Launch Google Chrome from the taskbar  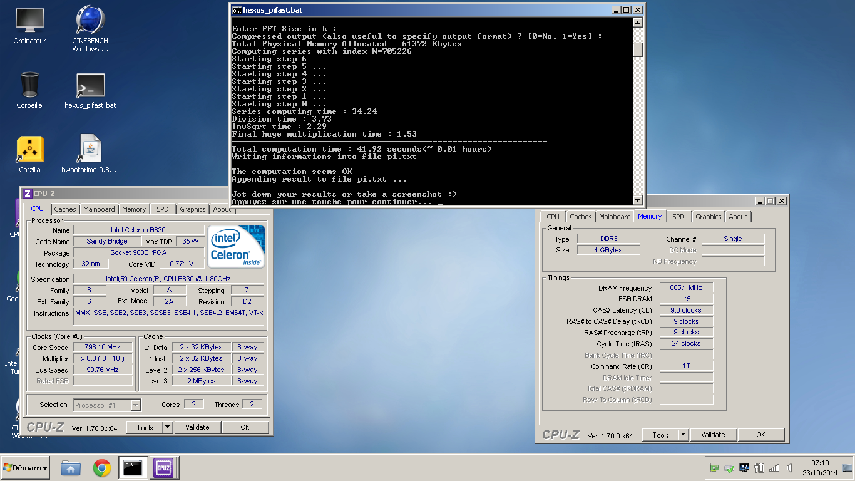102,468
